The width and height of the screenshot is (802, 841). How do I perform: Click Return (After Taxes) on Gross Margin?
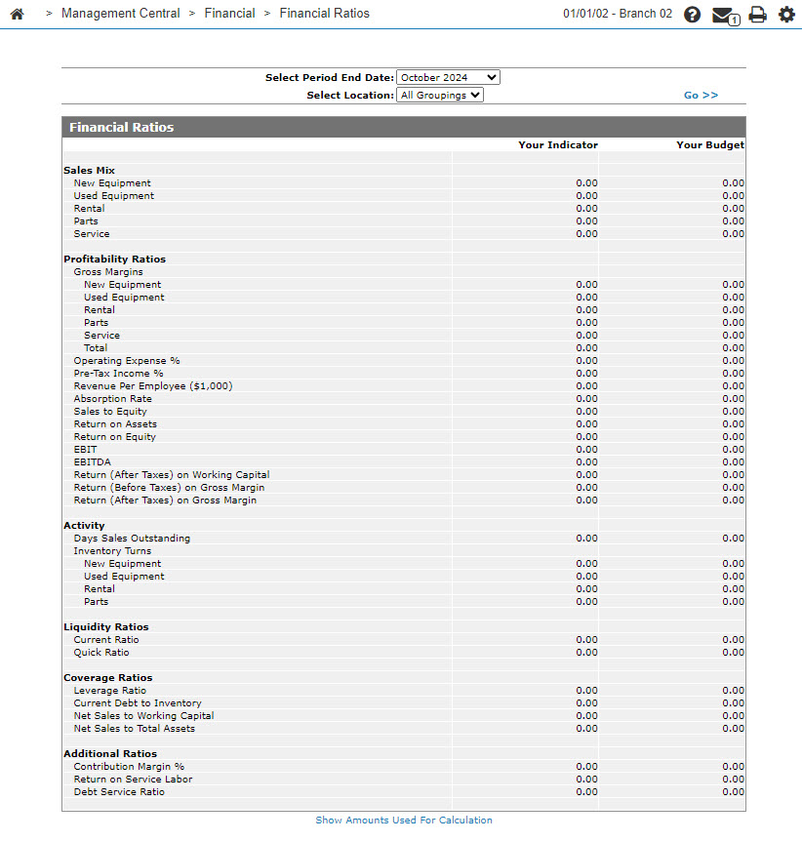[165, 501]
